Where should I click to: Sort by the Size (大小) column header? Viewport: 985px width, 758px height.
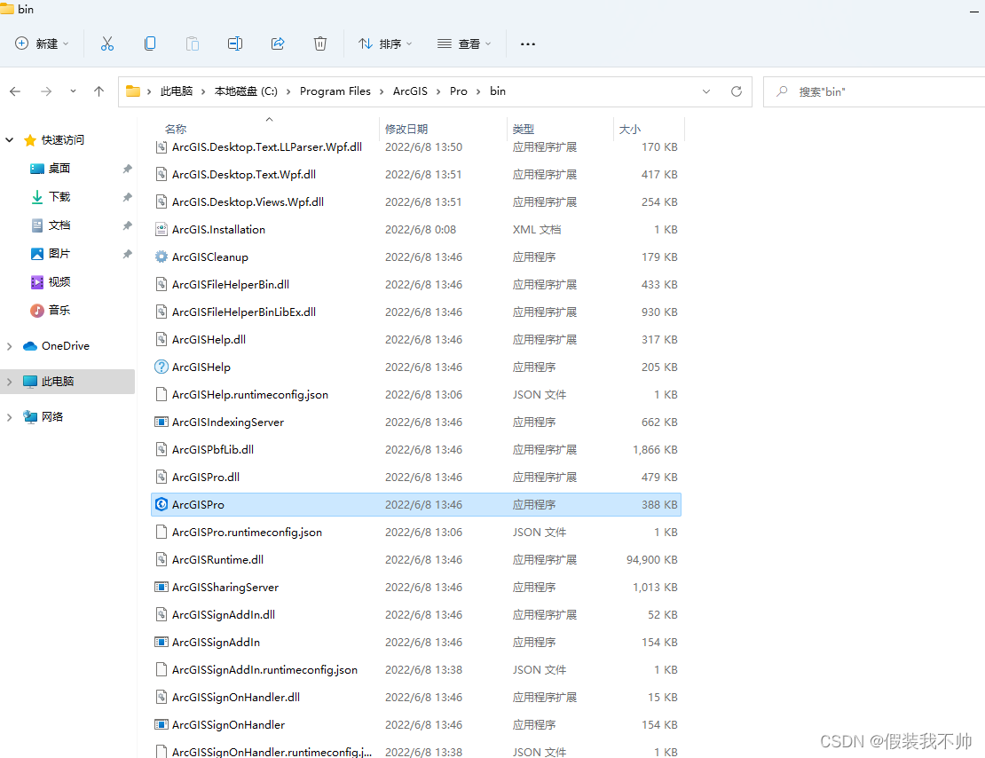[x=630, y=129]
